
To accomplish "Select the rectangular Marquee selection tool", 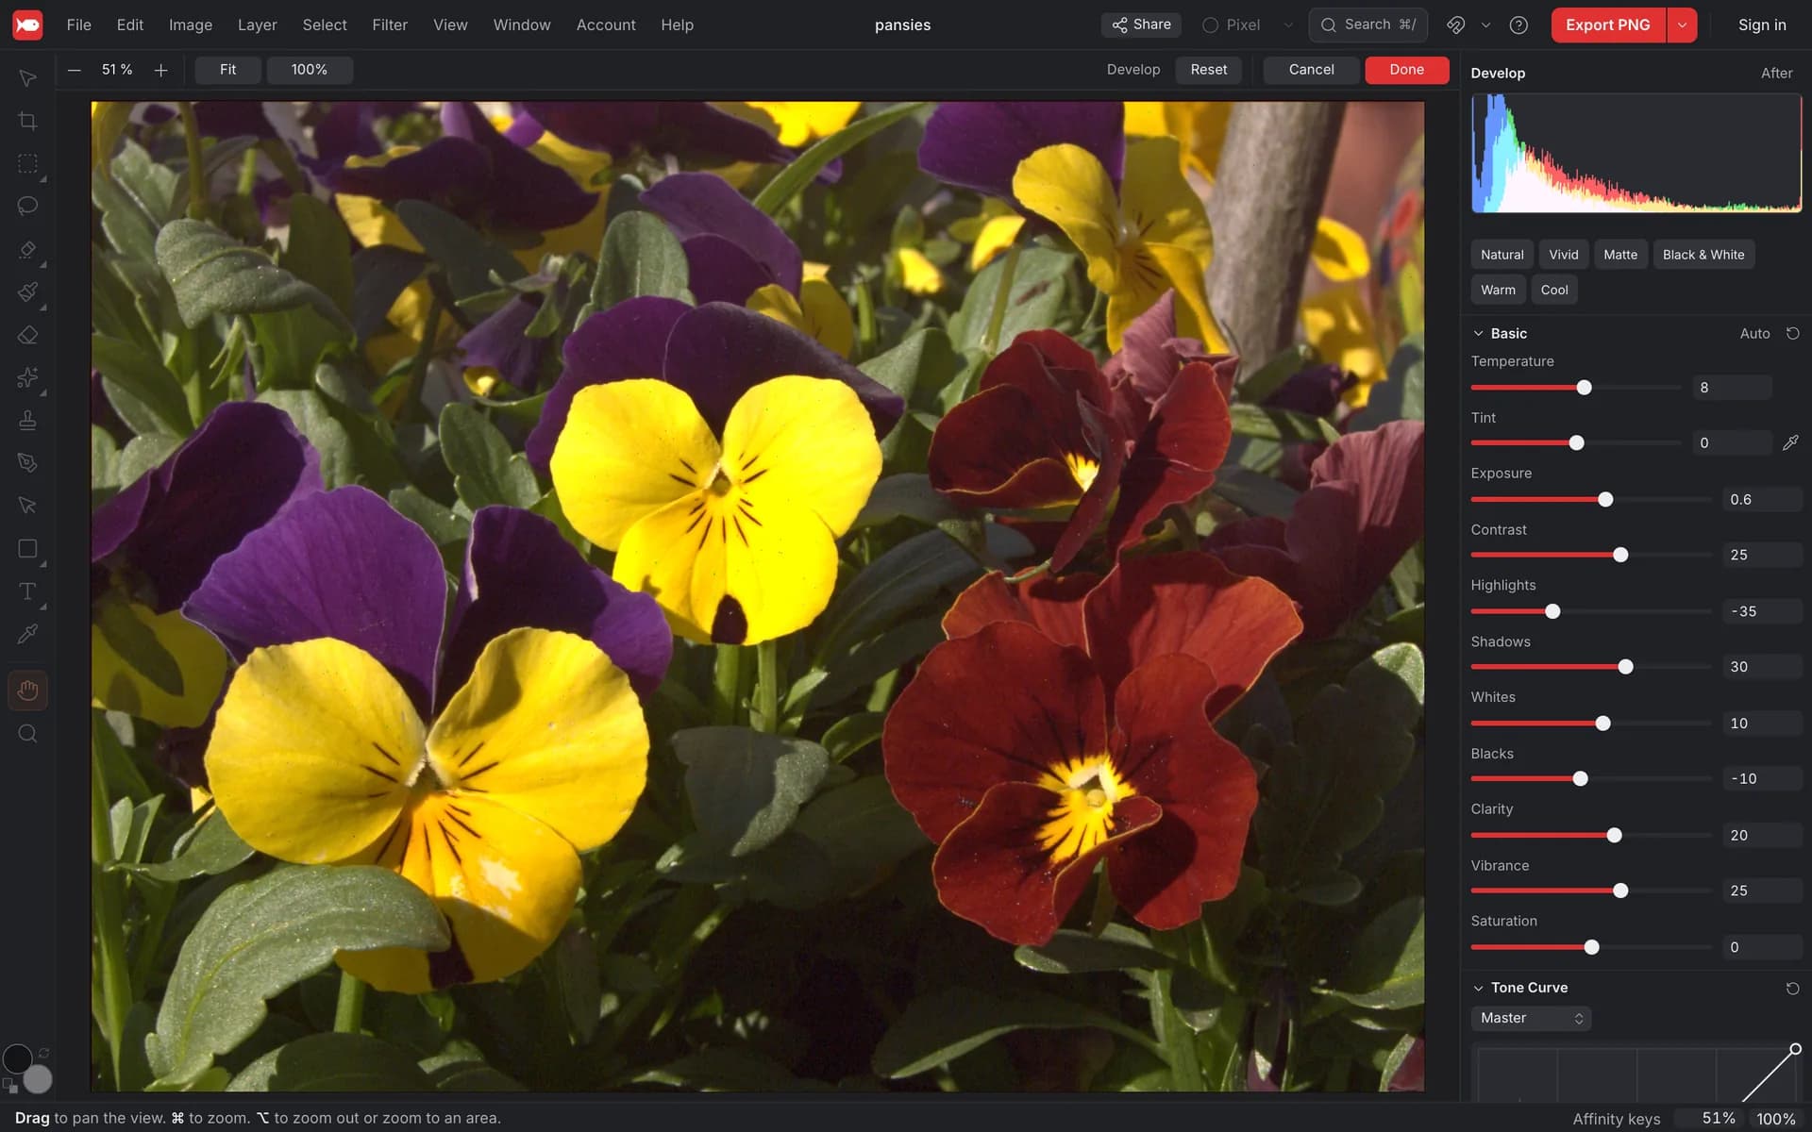I will 27,163.
